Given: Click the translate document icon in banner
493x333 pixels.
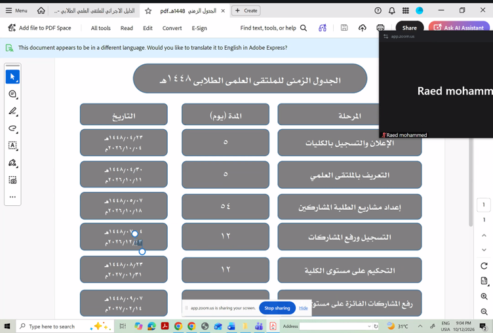Looking at the screenshot, I should click(9, 48).
